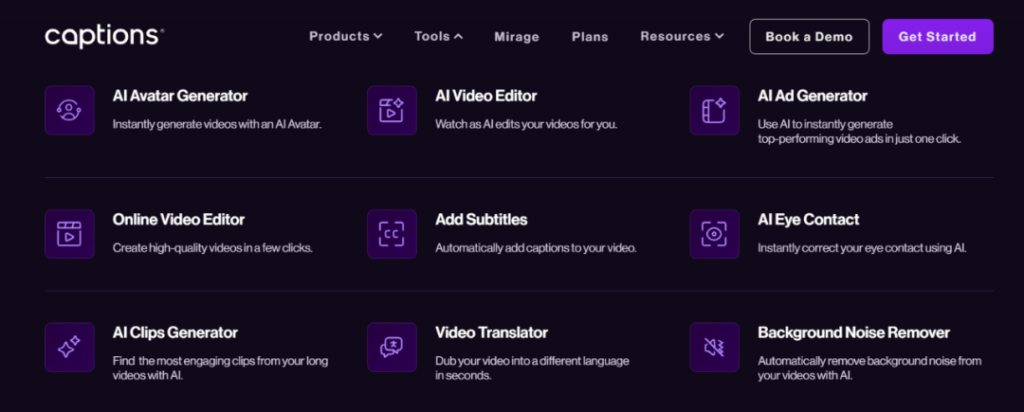
Task: Go to the Mirage page
Action: (517, 37)
